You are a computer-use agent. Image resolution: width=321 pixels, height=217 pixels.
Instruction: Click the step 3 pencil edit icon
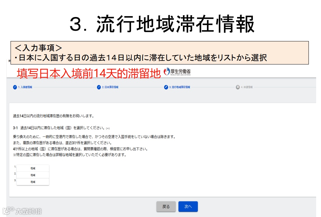[x=166, y=87]
